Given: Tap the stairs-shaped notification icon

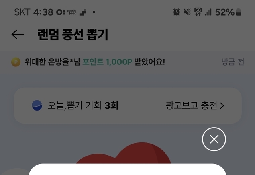Looking at the screenshot, I should [83, 12].
